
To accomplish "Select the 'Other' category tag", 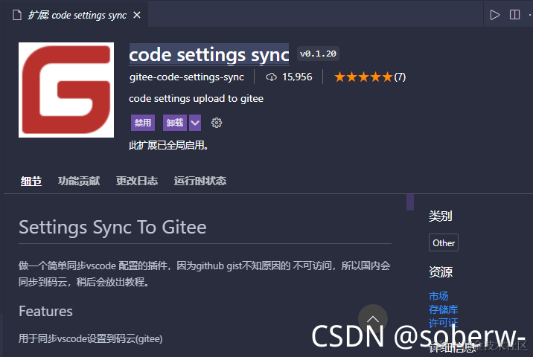I will click(444, 242).
